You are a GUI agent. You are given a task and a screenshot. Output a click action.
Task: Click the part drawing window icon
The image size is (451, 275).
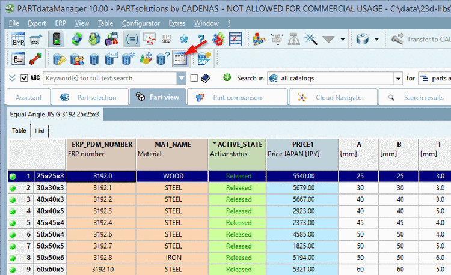19,59
